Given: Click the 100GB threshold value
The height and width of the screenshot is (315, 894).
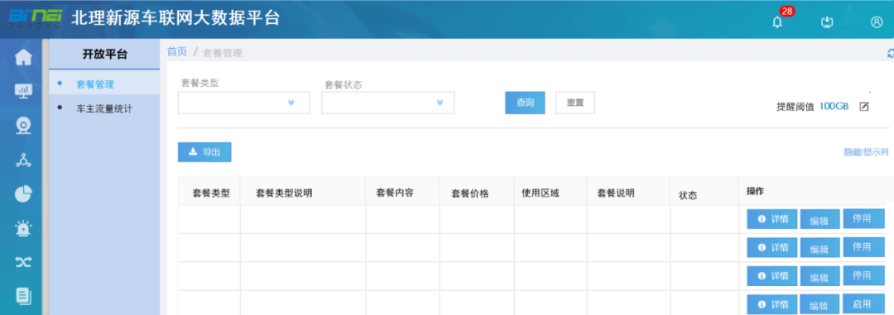Looking at the screenshot, I should pyautogui.click(x=834, y=107).
